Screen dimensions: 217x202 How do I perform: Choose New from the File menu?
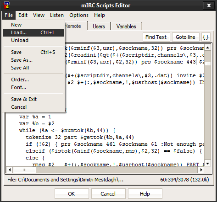[33, 25]
